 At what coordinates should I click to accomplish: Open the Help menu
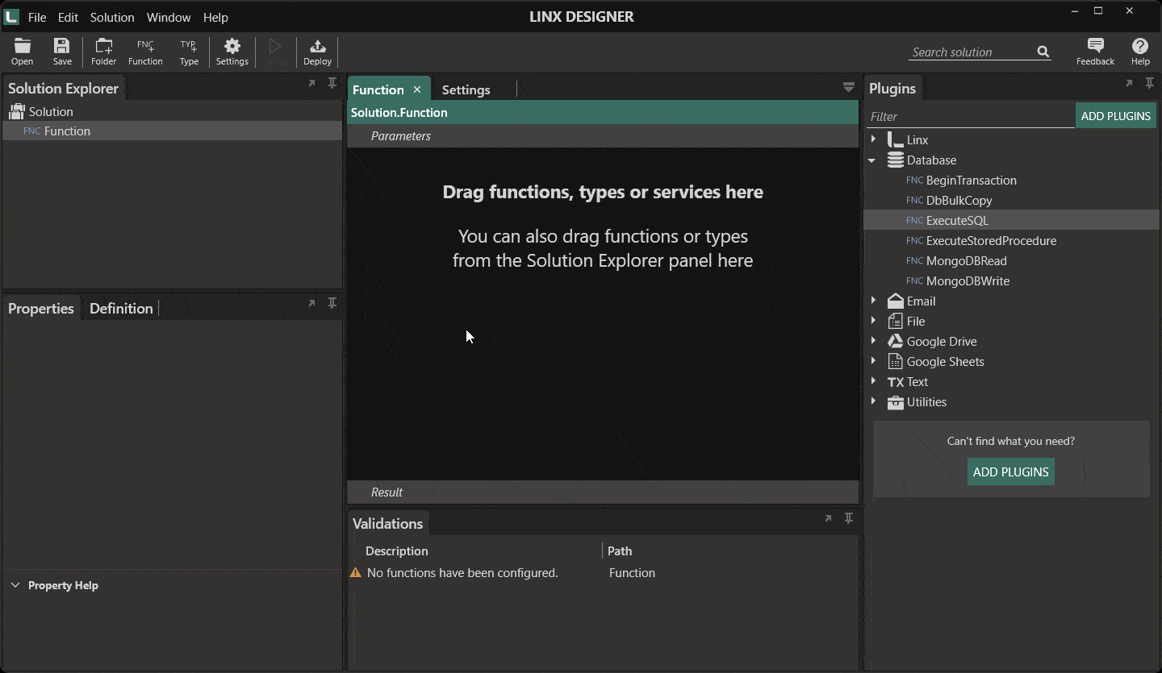215,17
